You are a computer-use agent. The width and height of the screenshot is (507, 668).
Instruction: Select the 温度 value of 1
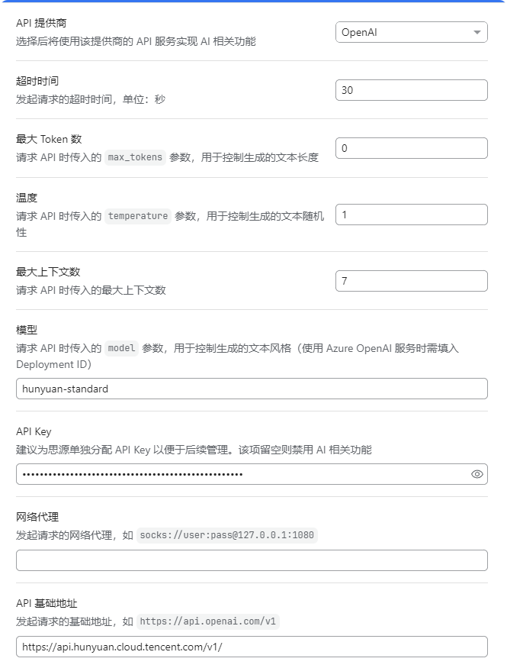(412, 215)
